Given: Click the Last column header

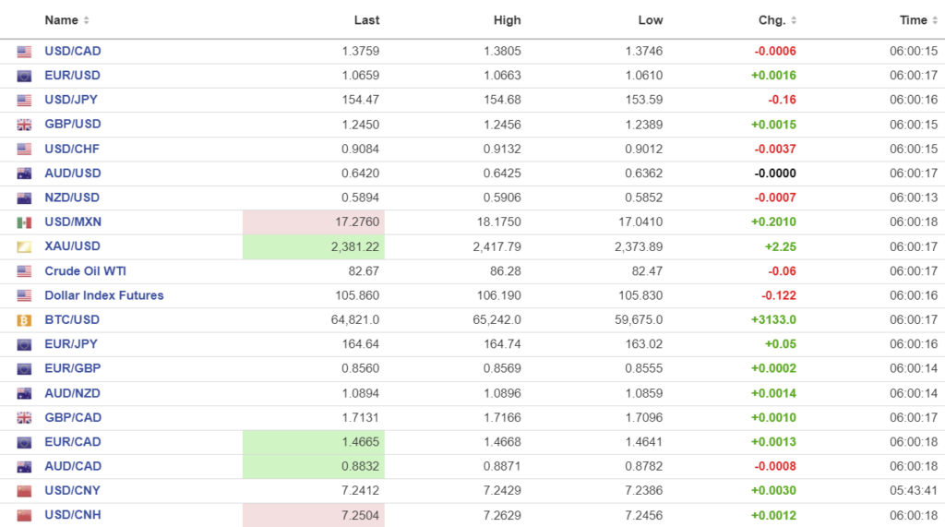Looking at the screenshot, I should pyautogui.click(x=366, y=20).
